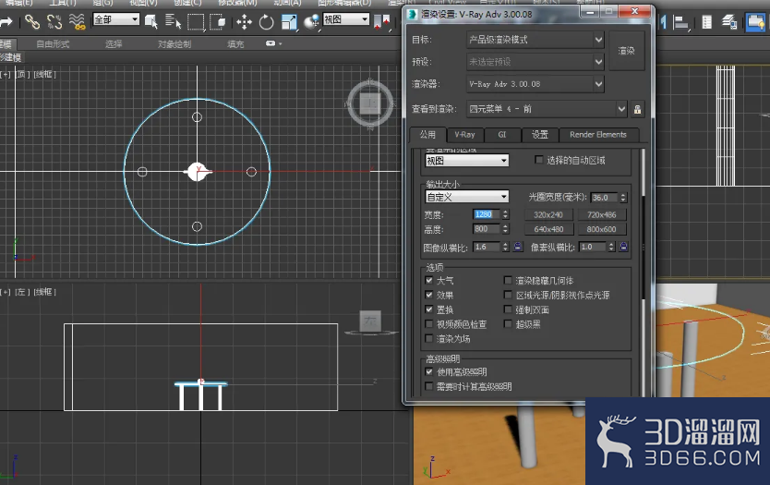
Task: Activate Bind to Space Warp tool
Action: pyautogui.click(x=78, y=21)
